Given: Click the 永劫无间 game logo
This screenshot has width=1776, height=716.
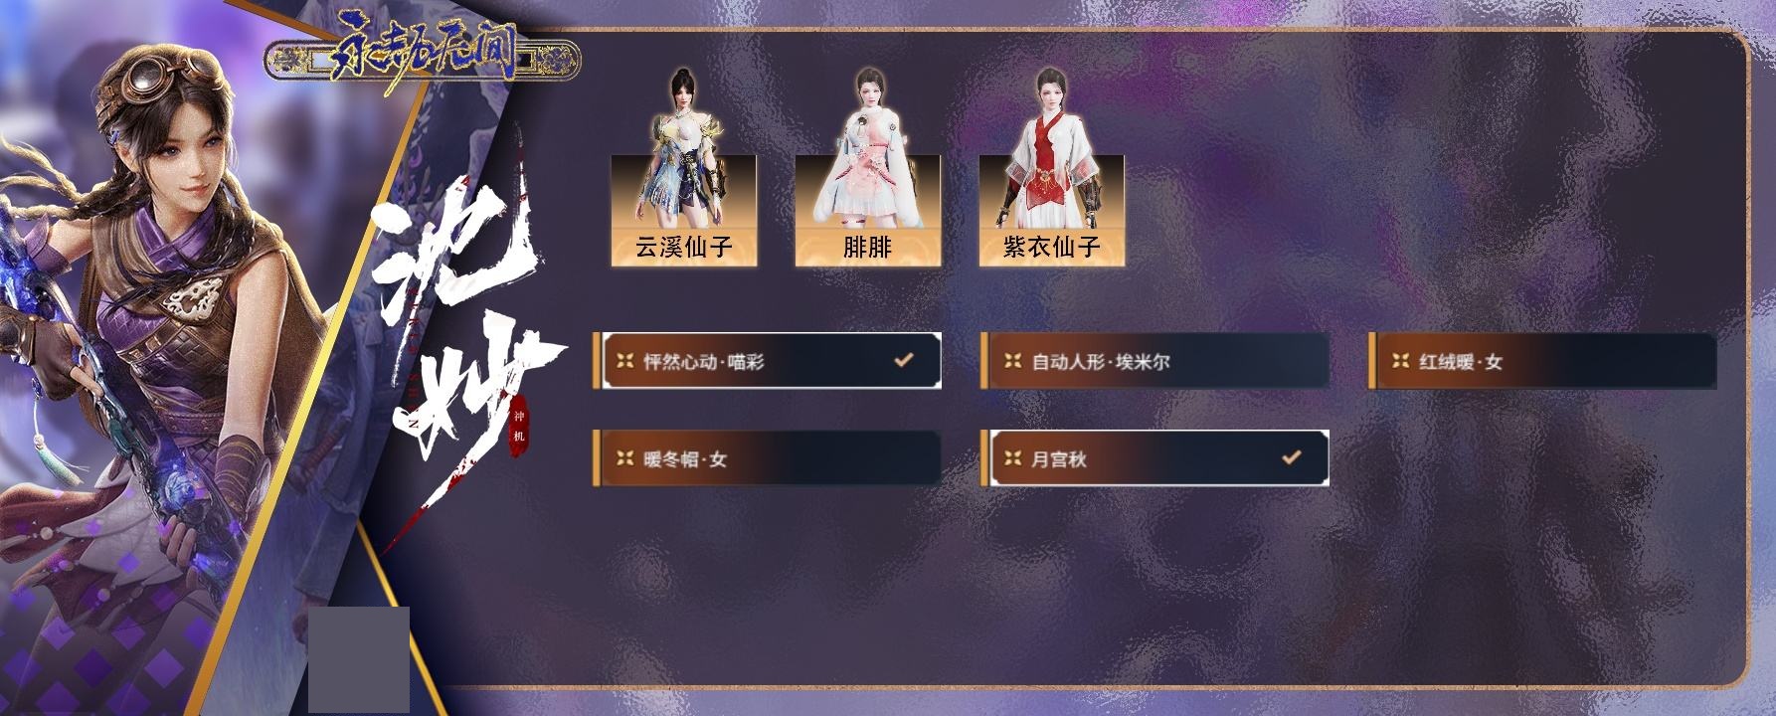Looking at the screenshot, I should click(x=422, y=60).
